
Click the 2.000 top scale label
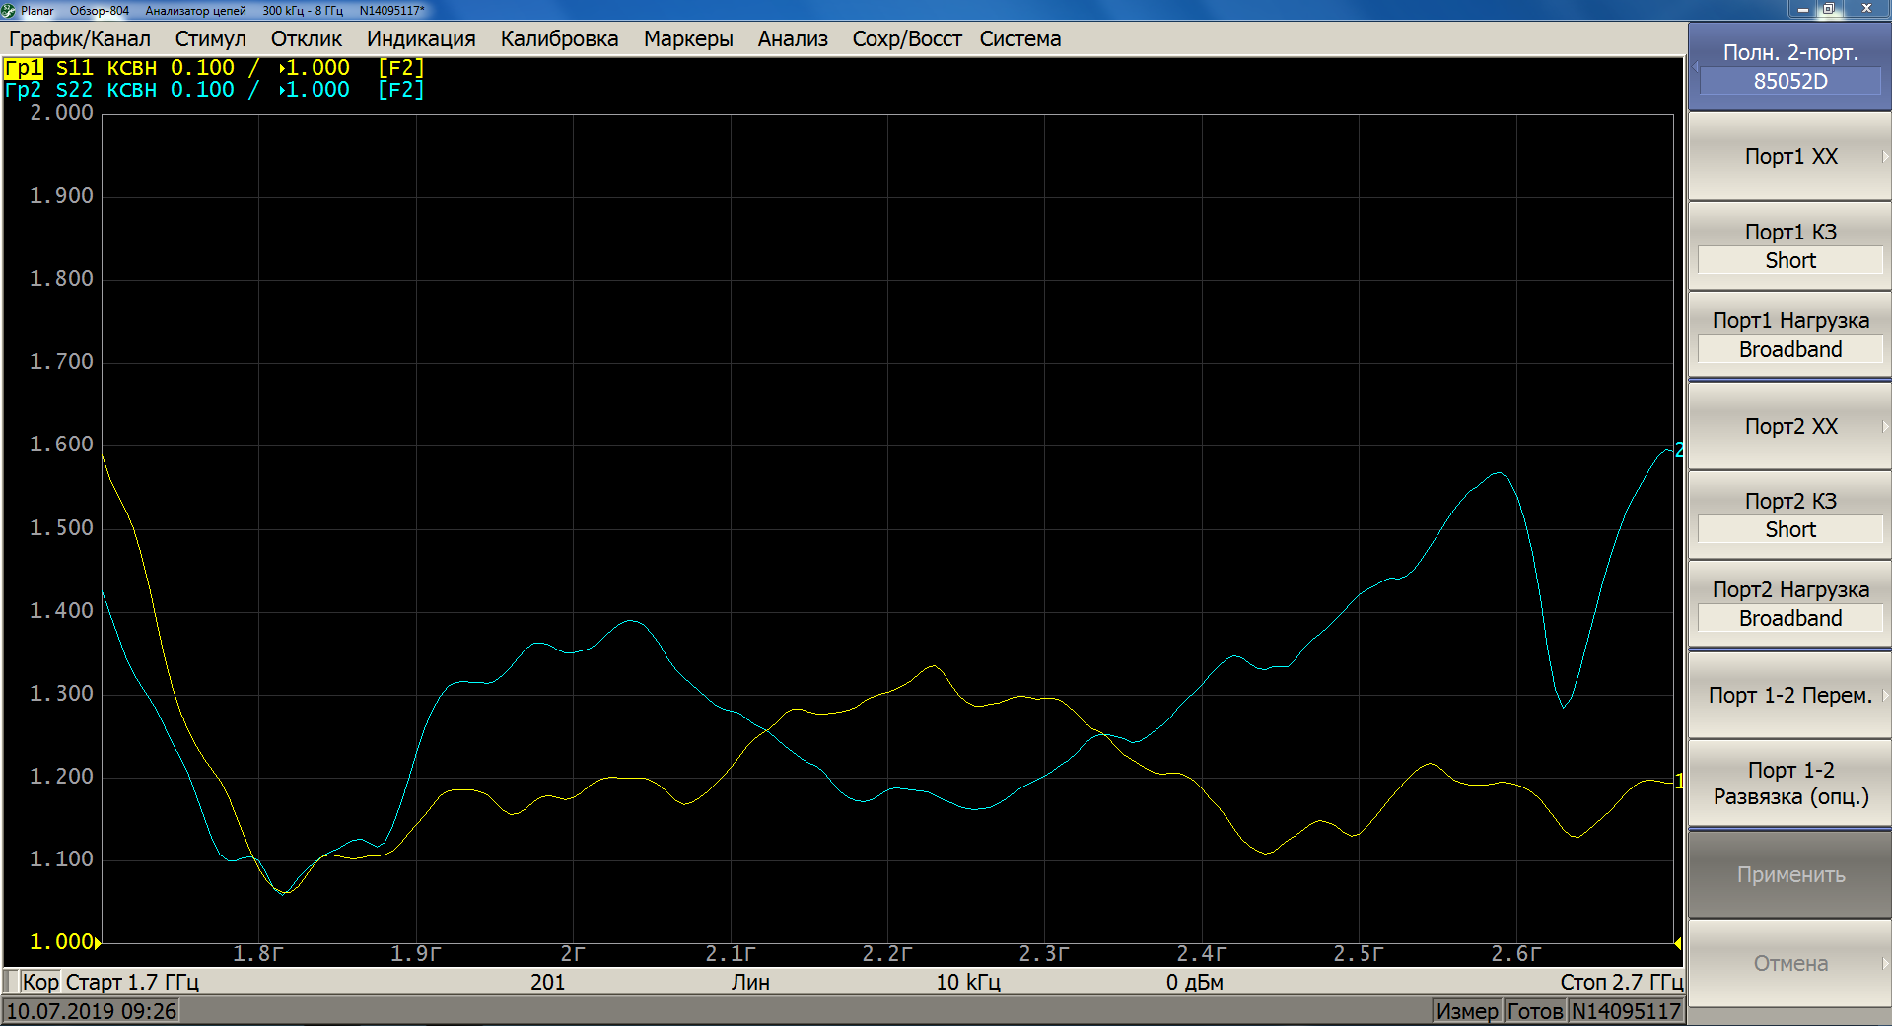(x=61, y=112)
